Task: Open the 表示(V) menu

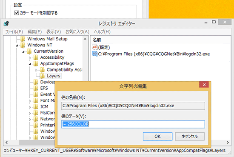Action: pyautogui.click(x=54, y=32)
